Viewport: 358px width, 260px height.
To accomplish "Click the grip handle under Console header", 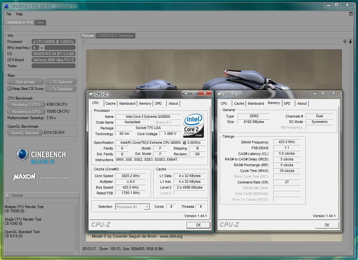I will 8,201.
